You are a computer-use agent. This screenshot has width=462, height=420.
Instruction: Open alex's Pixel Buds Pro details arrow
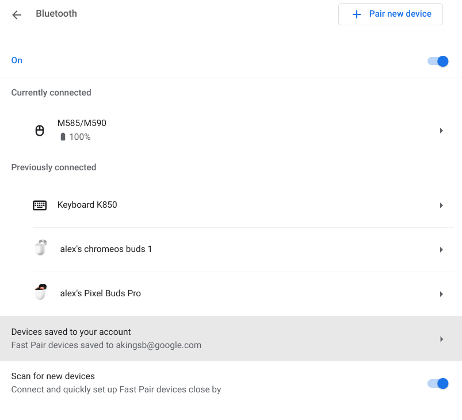tap(441, 294)
